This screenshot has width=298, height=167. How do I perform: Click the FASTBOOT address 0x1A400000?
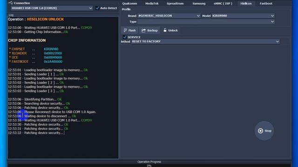[53, 62]
